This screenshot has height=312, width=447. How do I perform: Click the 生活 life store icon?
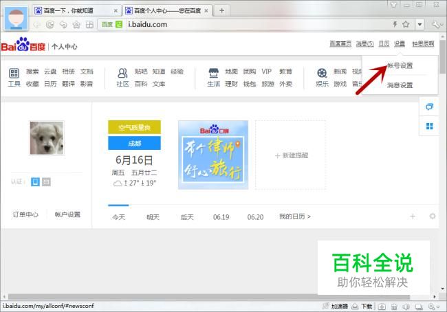click(213, 74)
